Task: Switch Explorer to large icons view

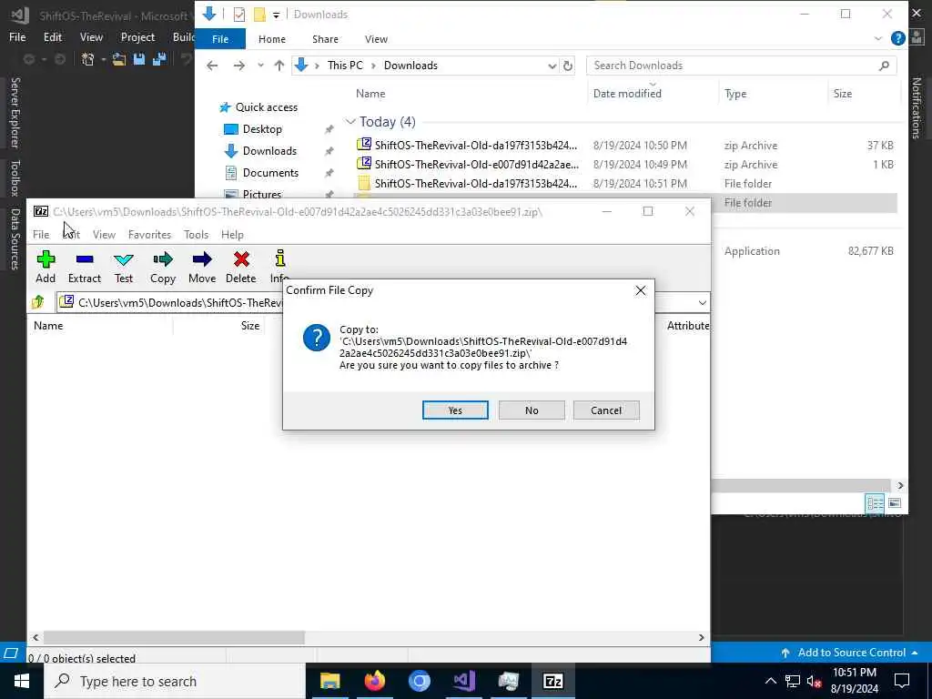Action: tap(895, 503)
